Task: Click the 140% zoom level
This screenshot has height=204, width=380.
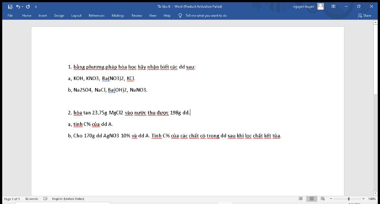Action: [372, 199]
